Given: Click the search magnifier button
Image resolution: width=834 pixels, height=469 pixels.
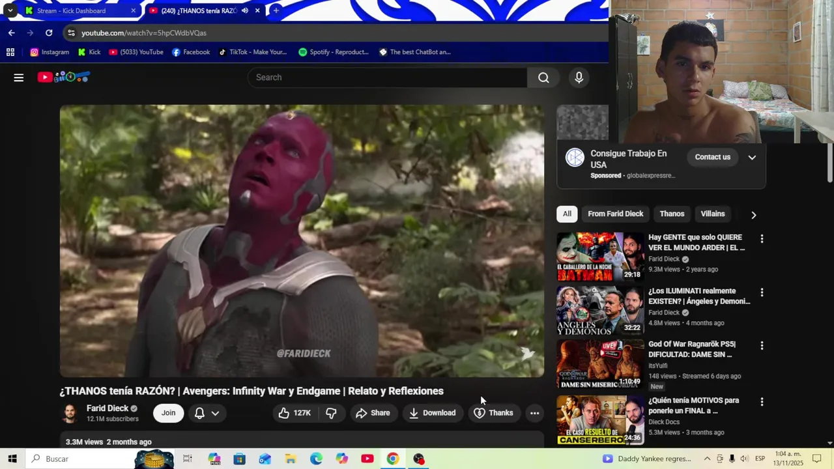Looking at the screenshot, I should coord(543,78).
